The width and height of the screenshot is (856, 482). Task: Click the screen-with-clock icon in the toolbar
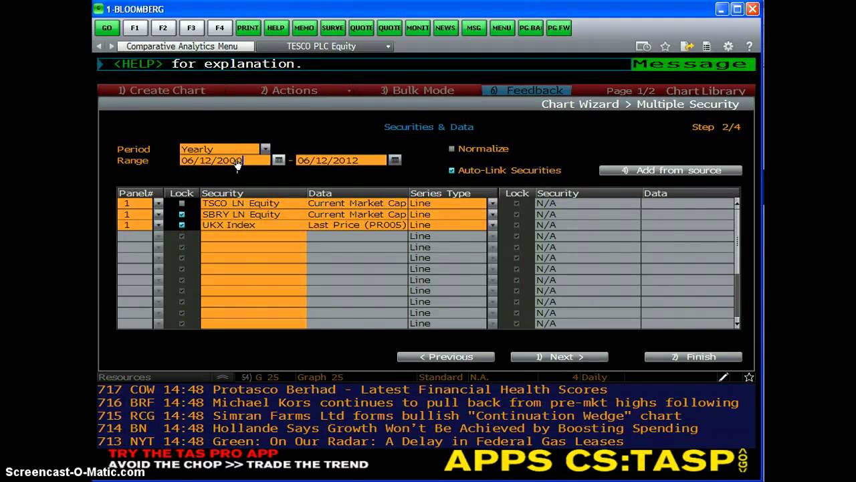click(643, 46)
